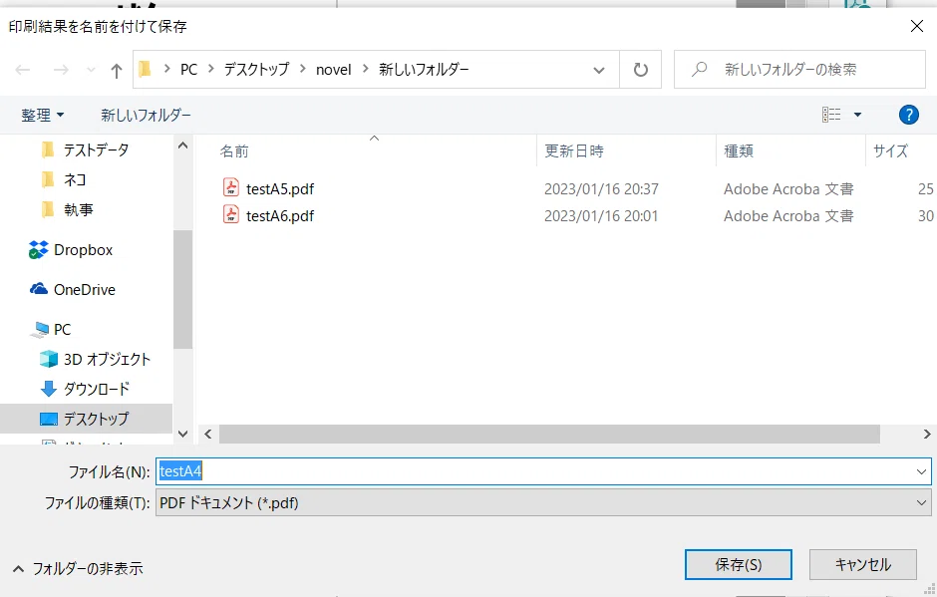Open the 整理 menu
This screenshot has height=597, width=937.
click(x=43, y=115)
